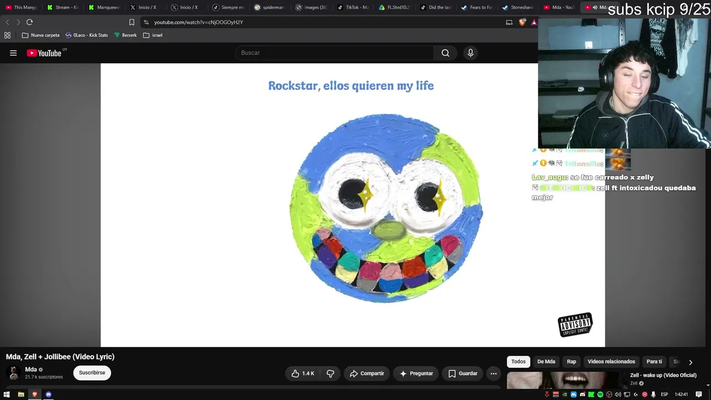Open the Brave Shields lion icon

[522, 22]
